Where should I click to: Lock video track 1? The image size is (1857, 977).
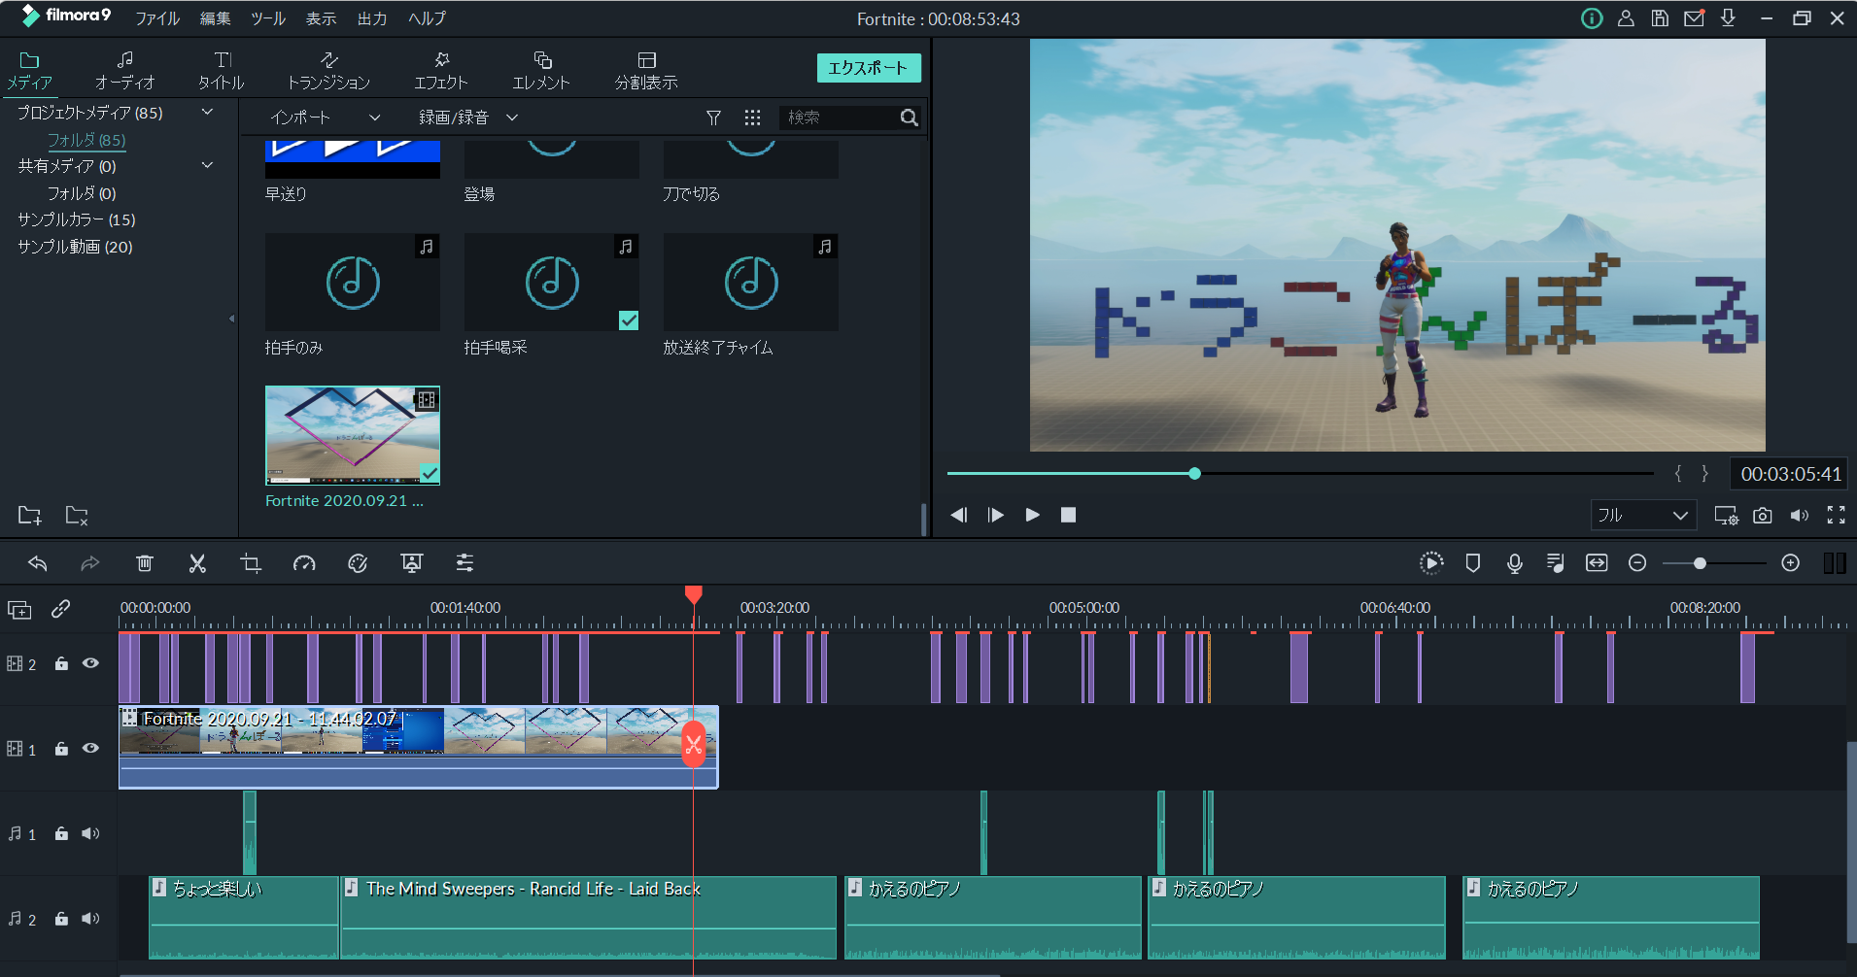[61, 749]
